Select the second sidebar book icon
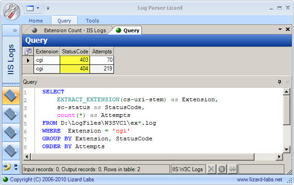 tap(11, 114)
